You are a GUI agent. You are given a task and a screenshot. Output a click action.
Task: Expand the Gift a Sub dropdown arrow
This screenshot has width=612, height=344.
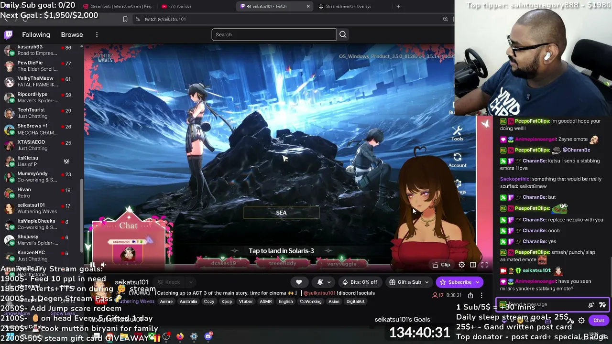point(426,282)
